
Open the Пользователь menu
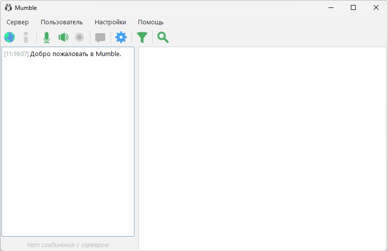click(x=62, y=22)
